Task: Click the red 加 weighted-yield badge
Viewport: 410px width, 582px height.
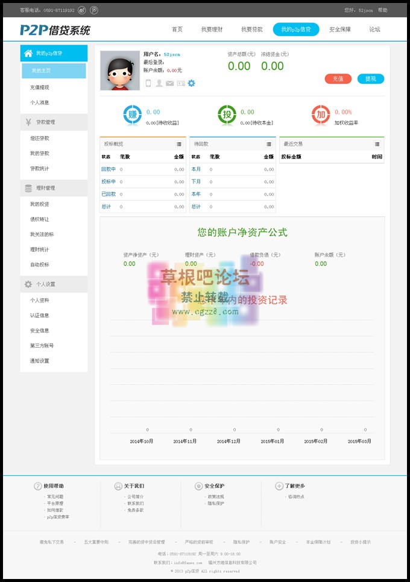Action: click(321, 114)
